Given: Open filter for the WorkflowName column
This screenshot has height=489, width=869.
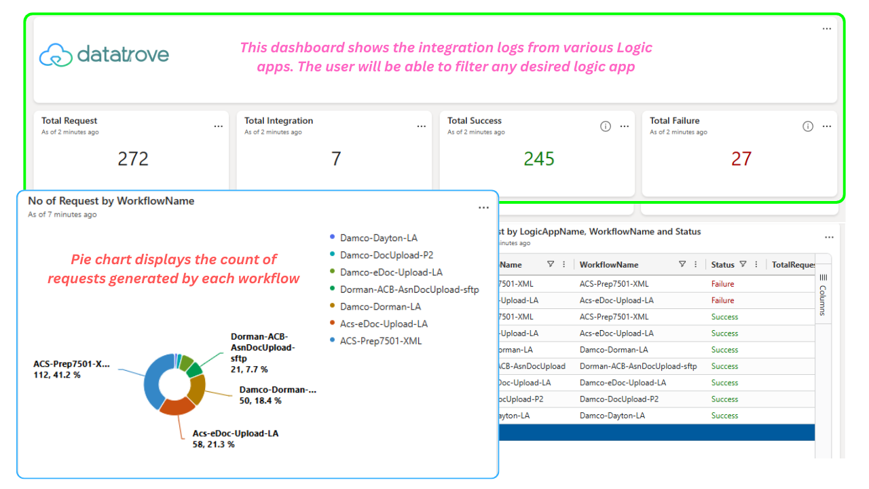Looking at the screenshot, I should coord(682,265).
